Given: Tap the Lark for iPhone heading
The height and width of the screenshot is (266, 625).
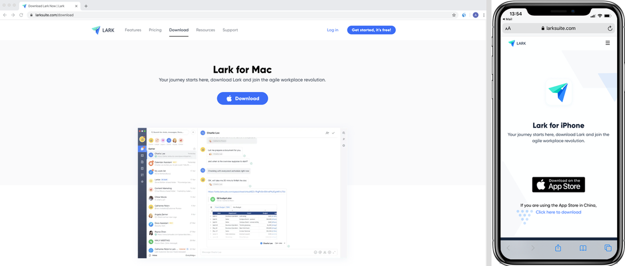Looking at the screenshot, I should click(x=558, y=125).
